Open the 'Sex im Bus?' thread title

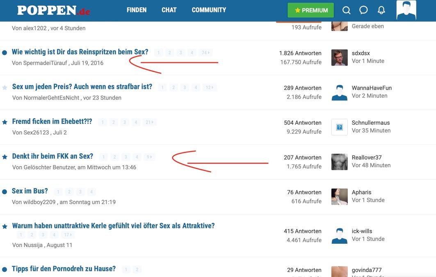(x=30, y=191)
